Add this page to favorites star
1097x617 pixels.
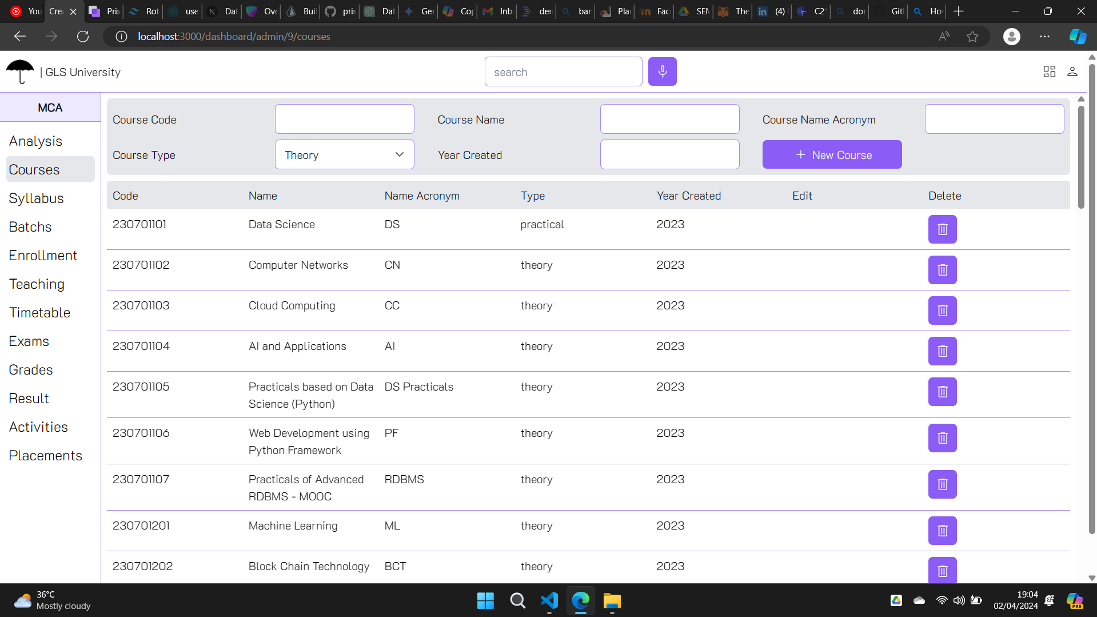pyautogui.click(x=972, y=37)
